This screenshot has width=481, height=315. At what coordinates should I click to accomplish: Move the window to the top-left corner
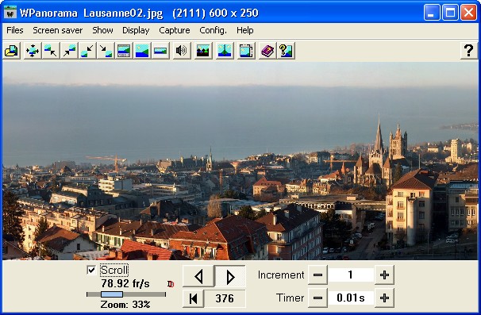pos(51,51)
